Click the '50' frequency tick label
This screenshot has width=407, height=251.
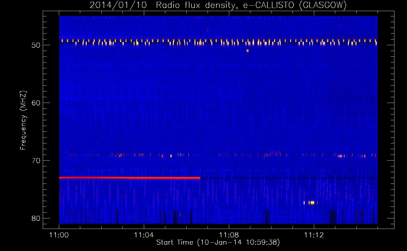point(36,45)
